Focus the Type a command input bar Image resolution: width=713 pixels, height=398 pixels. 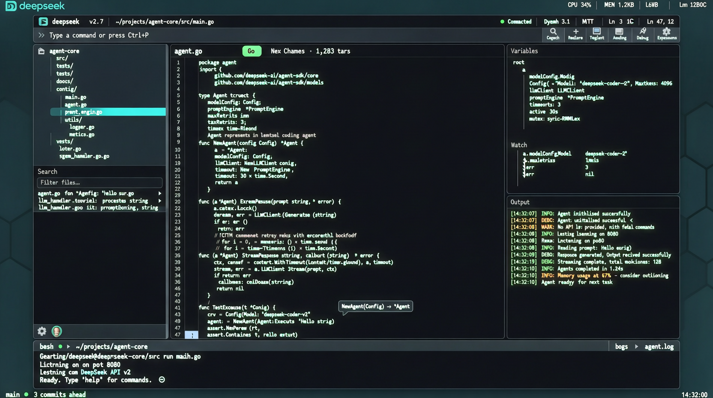[287, 35]
